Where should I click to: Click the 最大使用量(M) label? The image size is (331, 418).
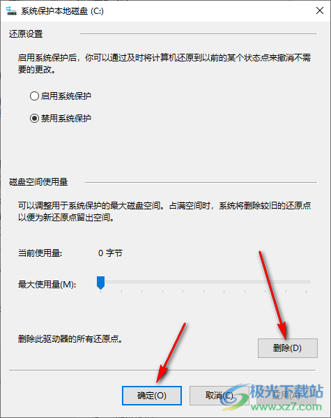(47, 285)
